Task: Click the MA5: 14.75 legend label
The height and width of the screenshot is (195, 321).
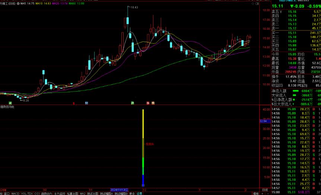Action: (x=27, y=4)
